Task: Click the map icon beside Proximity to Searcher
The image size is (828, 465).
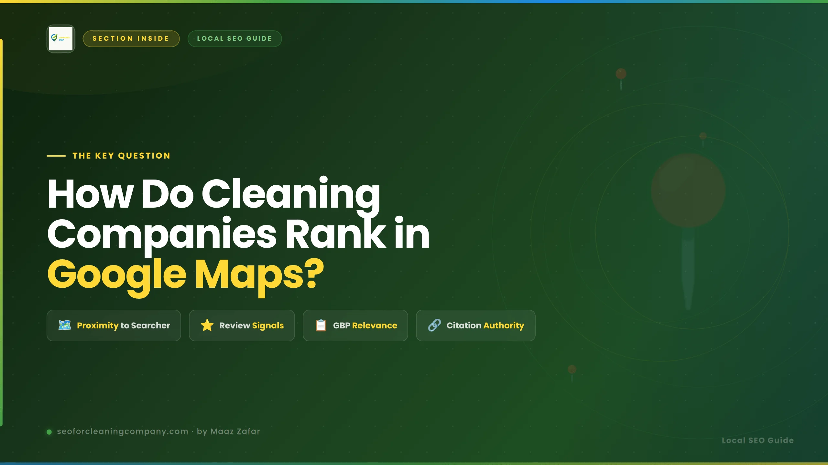Action: click(x=65, y=325)
